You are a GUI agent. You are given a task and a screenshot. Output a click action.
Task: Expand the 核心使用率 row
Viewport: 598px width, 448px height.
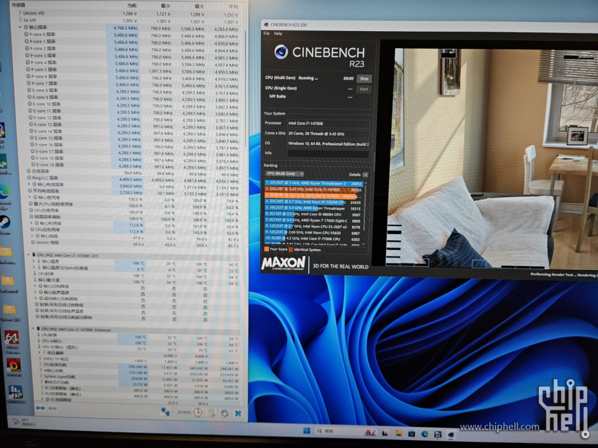pos(30,197)
